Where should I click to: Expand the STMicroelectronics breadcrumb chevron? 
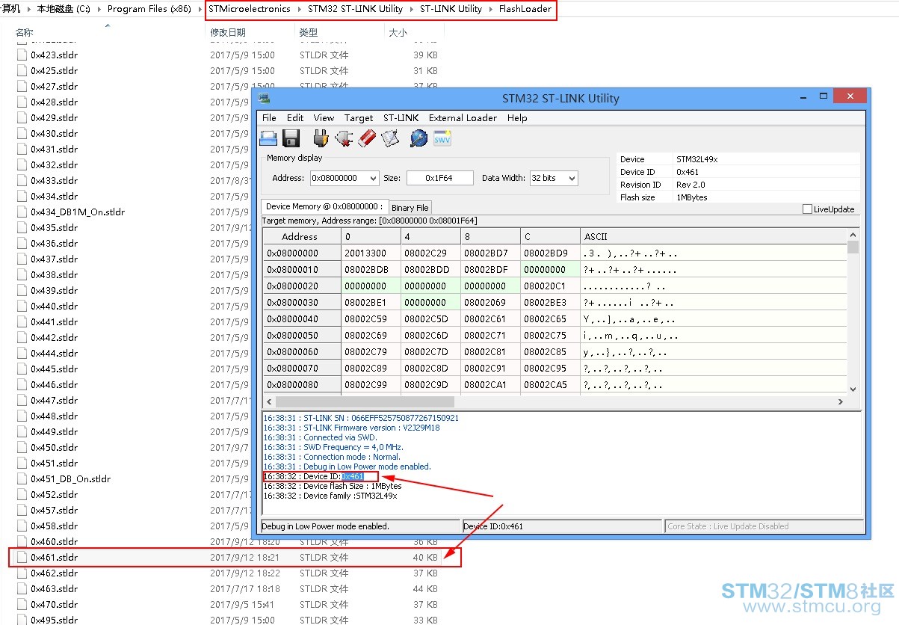coord(299,9)
